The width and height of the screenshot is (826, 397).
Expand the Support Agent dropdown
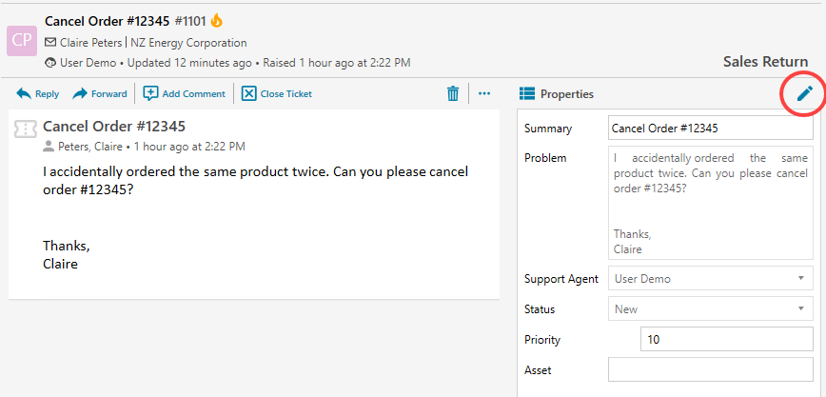click(x=710, y=279)
